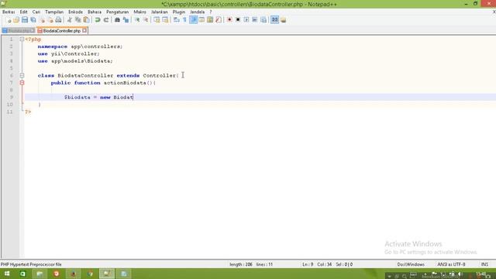The width and height of the screenshot is (496, 279).
Task: Close the BiodataController.php tab
Action: pyautogui.click(x=84, y=31)
